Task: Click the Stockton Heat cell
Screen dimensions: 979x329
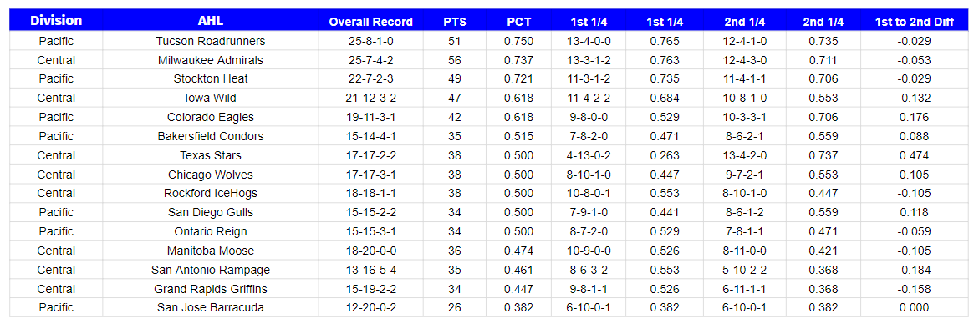Action: [x=211, y=79]
